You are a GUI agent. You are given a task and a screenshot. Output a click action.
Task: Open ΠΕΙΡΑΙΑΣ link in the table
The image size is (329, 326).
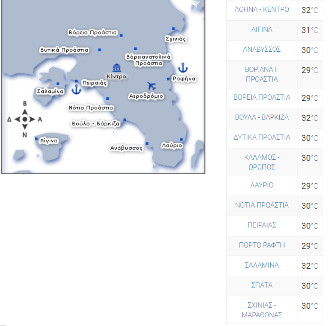coord(262,225)
